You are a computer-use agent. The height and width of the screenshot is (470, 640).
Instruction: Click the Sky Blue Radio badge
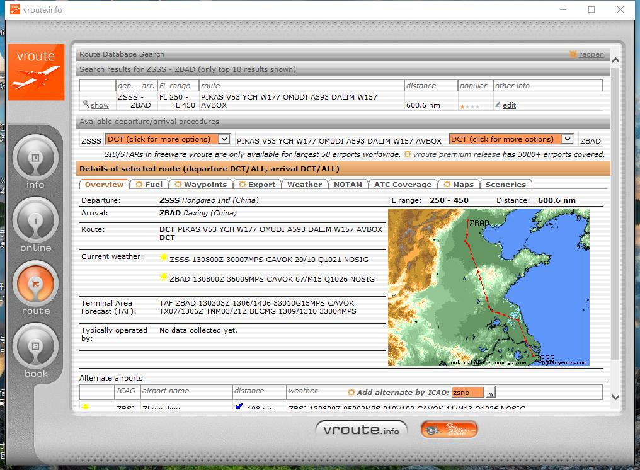449,430
